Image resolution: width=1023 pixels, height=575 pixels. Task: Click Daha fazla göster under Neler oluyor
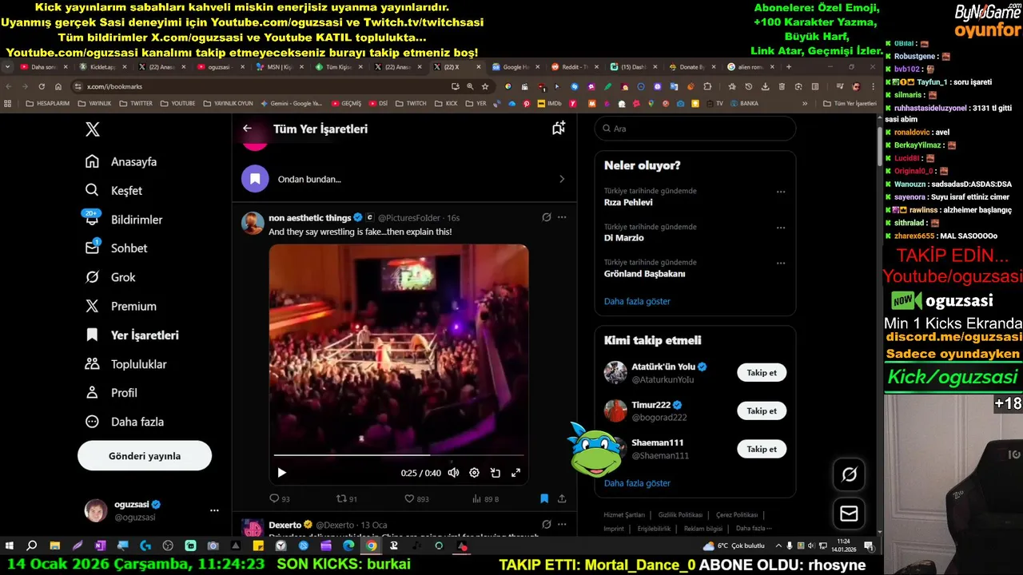[637, 301]
